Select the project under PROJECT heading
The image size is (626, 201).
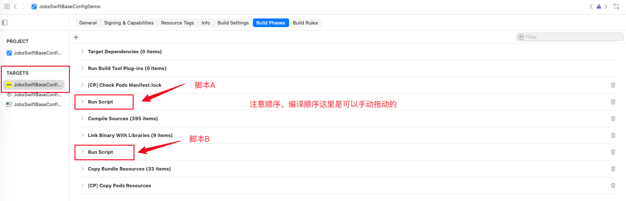34,53
